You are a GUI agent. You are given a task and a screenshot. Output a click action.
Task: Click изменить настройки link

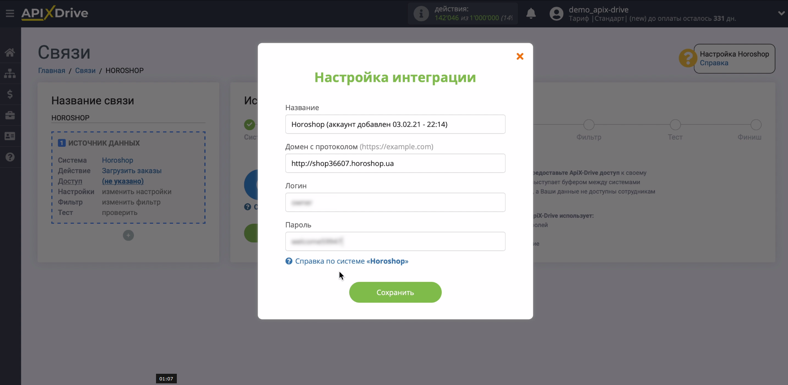tap(136, 192)
